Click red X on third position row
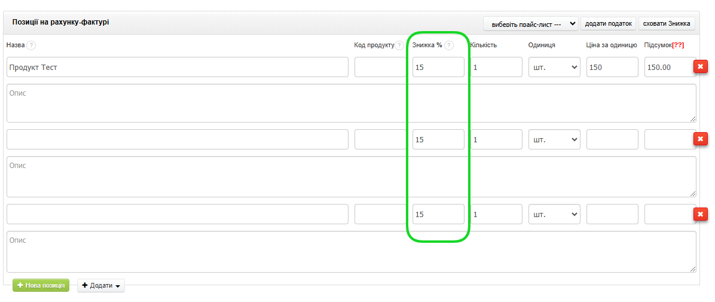Image resolution: width=715 pixels, height=302 pixels. (700, 214)
